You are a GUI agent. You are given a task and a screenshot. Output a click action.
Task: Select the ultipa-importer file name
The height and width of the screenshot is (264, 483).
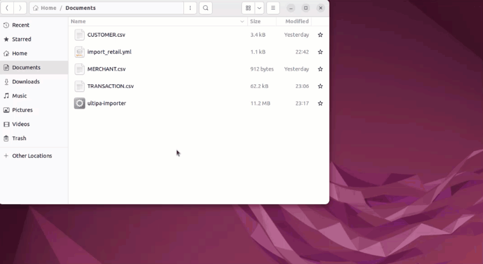point(107,103)
